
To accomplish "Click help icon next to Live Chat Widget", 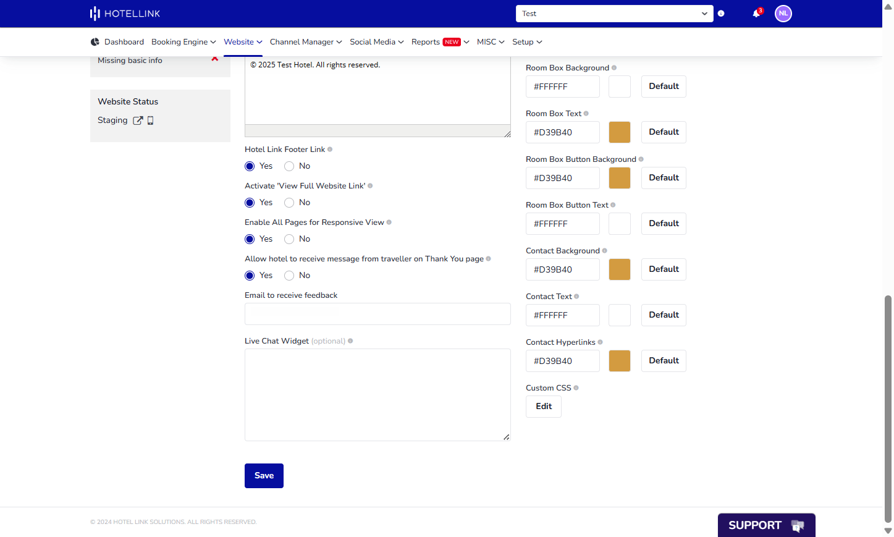I will tap(350, 341).
